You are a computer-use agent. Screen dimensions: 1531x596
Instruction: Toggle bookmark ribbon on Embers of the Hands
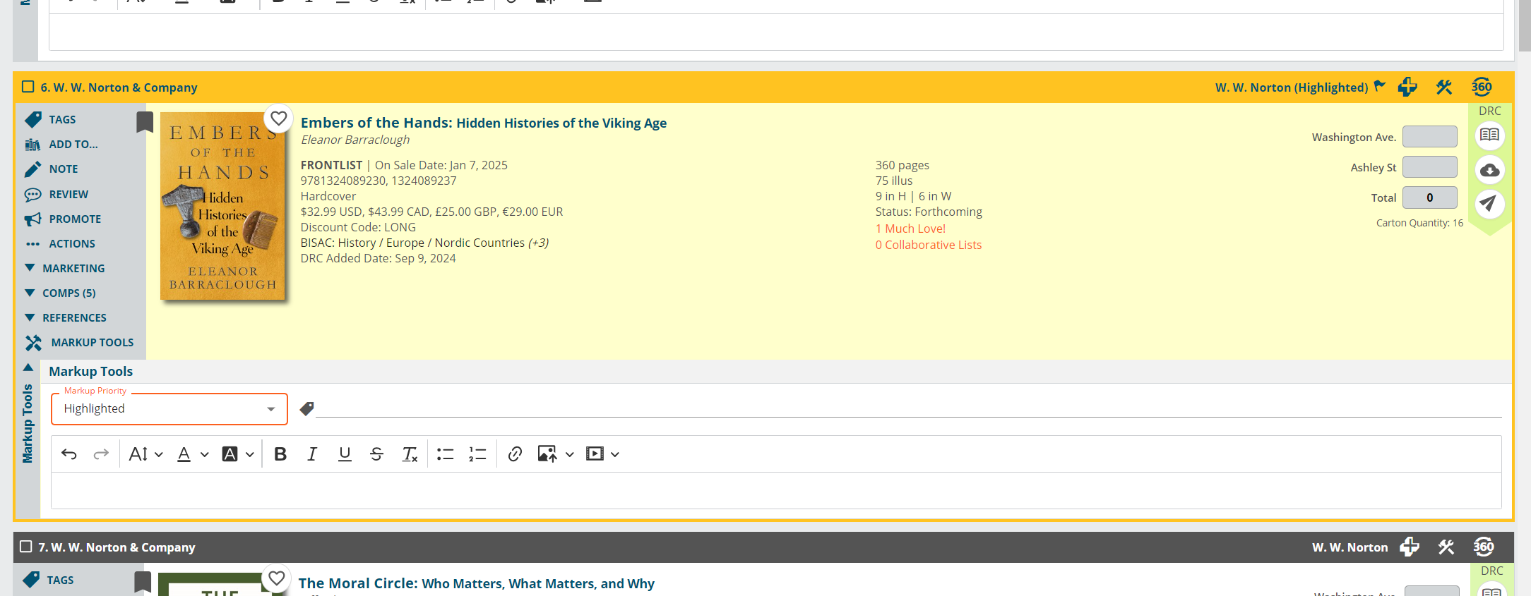(145, 122)
